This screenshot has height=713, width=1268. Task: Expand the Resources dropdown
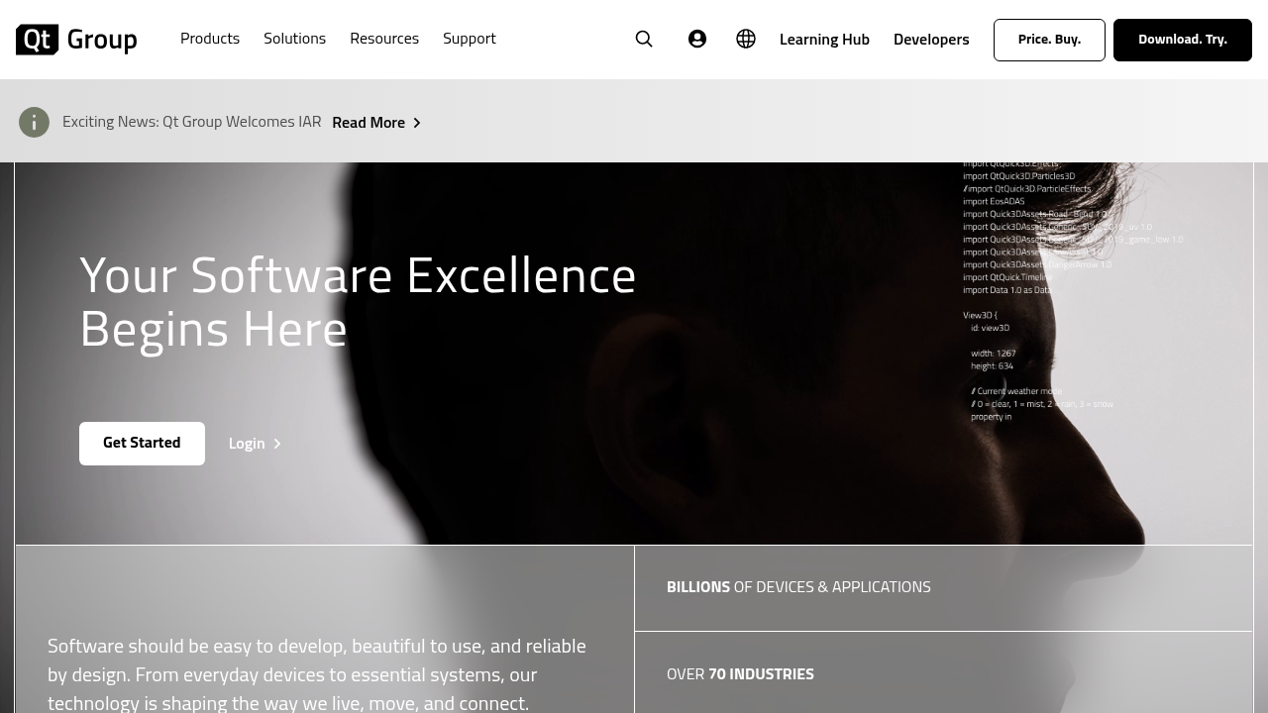point(384,39)
